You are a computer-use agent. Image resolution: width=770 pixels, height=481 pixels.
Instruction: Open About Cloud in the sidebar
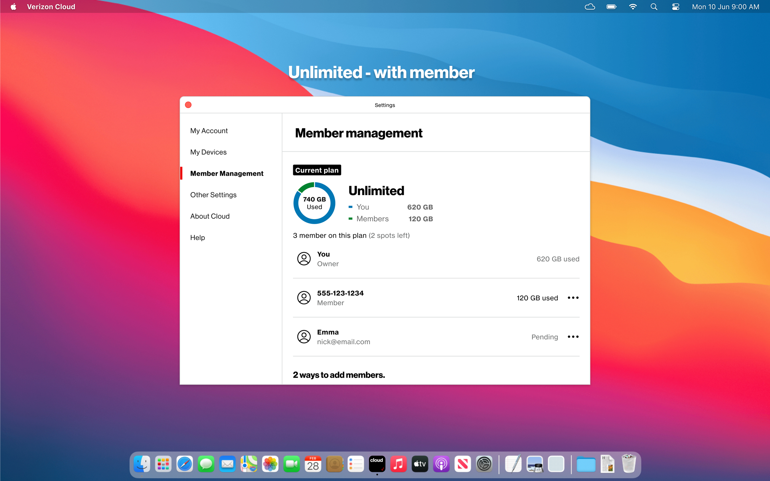click(210, 216)
